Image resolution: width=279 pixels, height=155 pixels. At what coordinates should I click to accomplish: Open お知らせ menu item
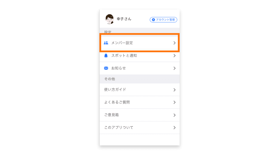[x=140, y=68]
